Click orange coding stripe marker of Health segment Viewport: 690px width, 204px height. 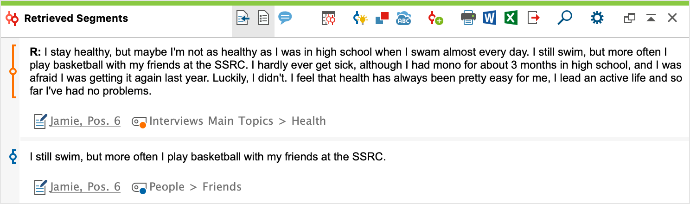coord(13,71)
